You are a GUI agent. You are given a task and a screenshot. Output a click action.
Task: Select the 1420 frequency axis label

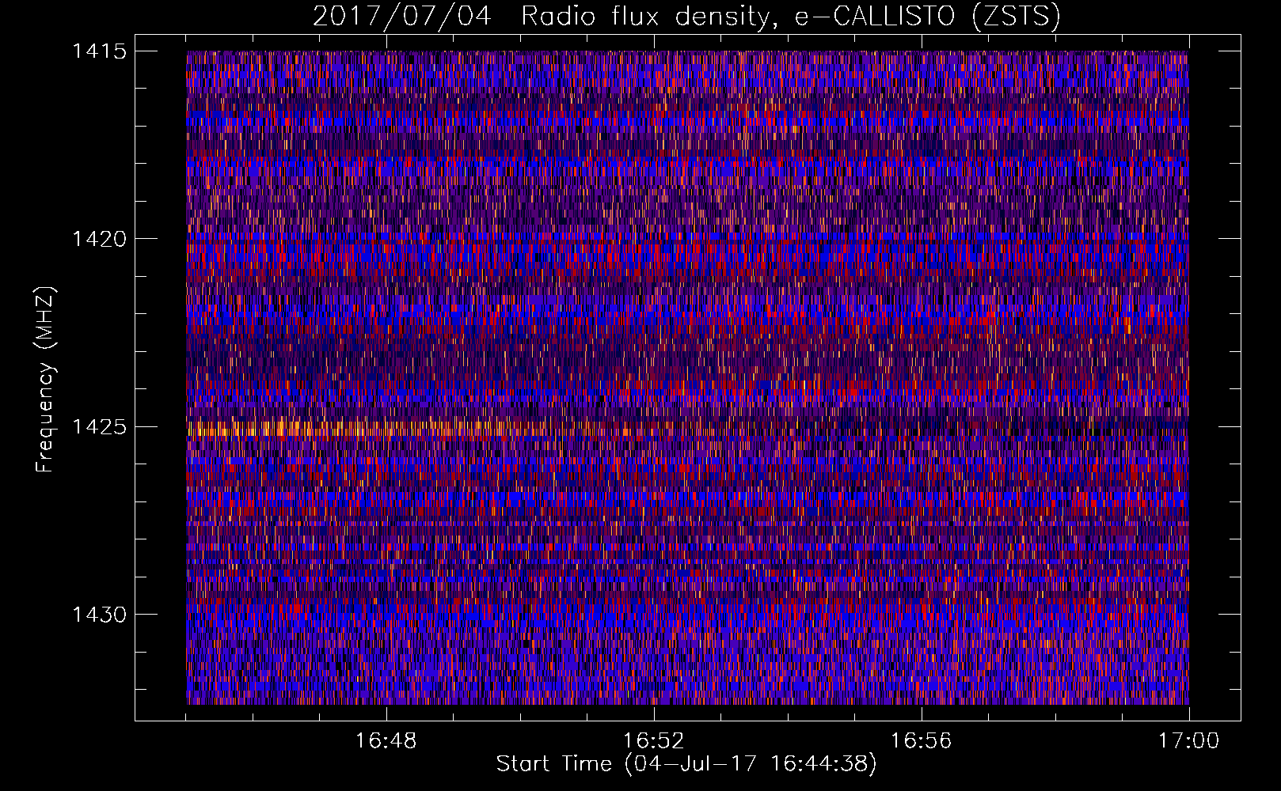[99, 239]
